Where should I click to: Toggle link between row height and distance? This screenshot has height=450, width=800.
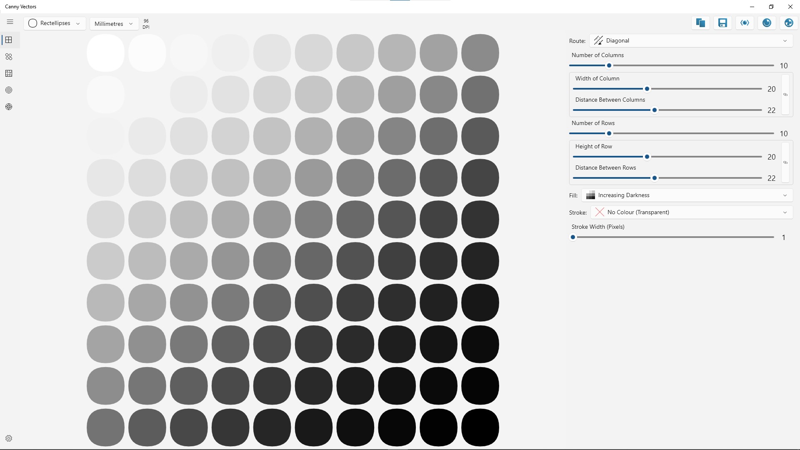[785, 162]
